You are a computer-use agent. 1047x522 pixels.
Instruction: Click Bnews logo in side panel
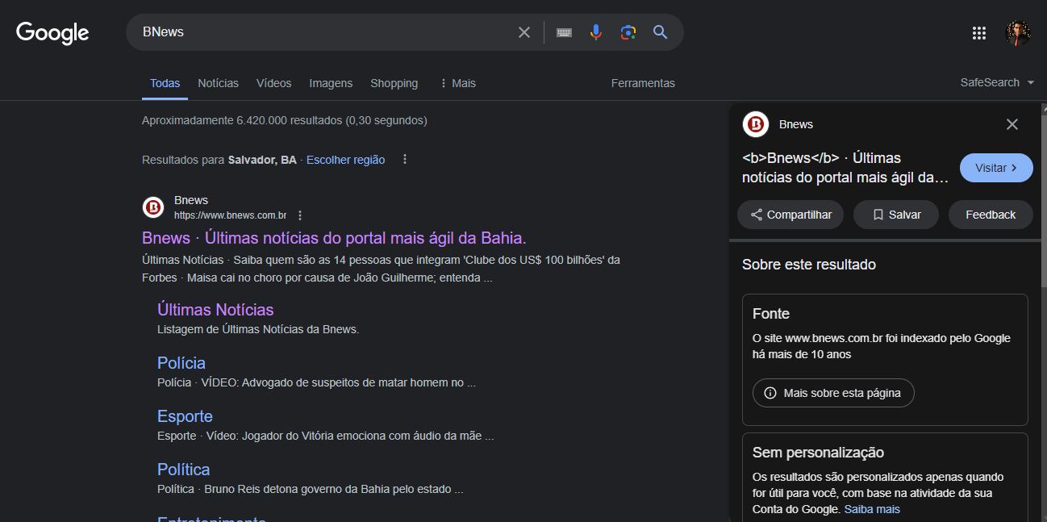(x=756, y=124)
